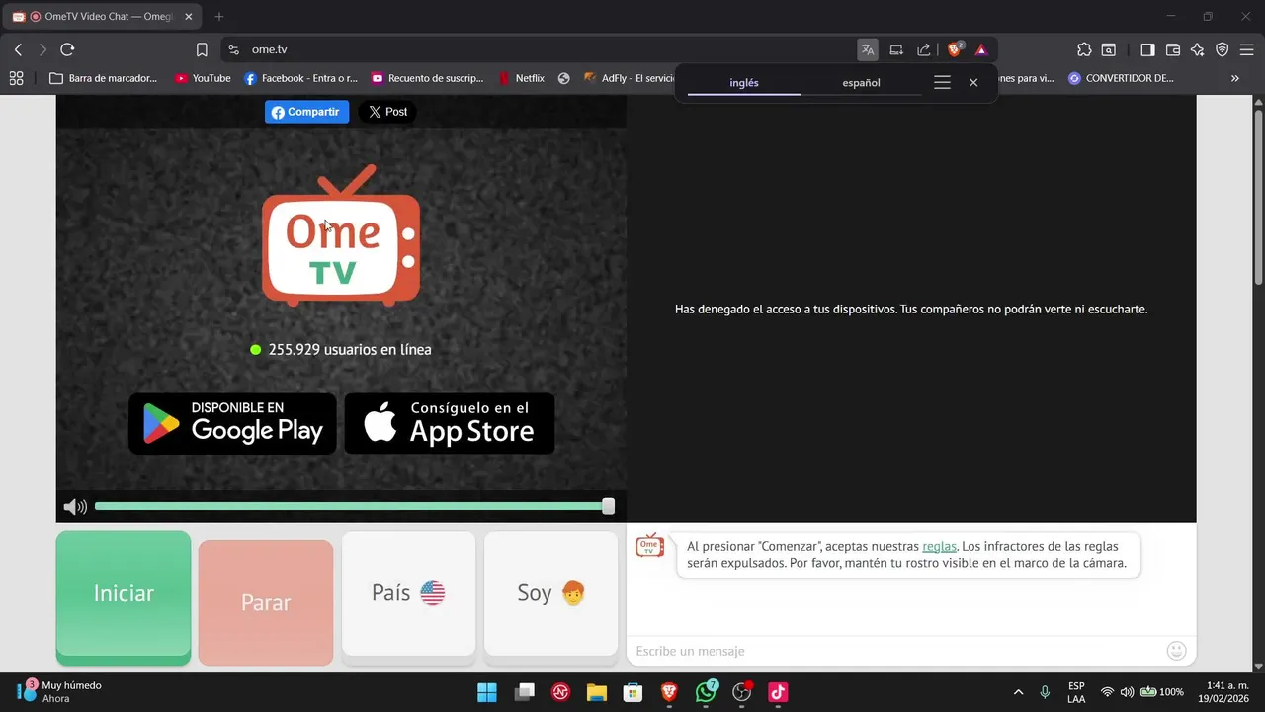The height and width of the screenshot is (712, 1265).
Task: Open WhatsApp from the taskbar
Action: pyautogui.click(x=706, y=692)
